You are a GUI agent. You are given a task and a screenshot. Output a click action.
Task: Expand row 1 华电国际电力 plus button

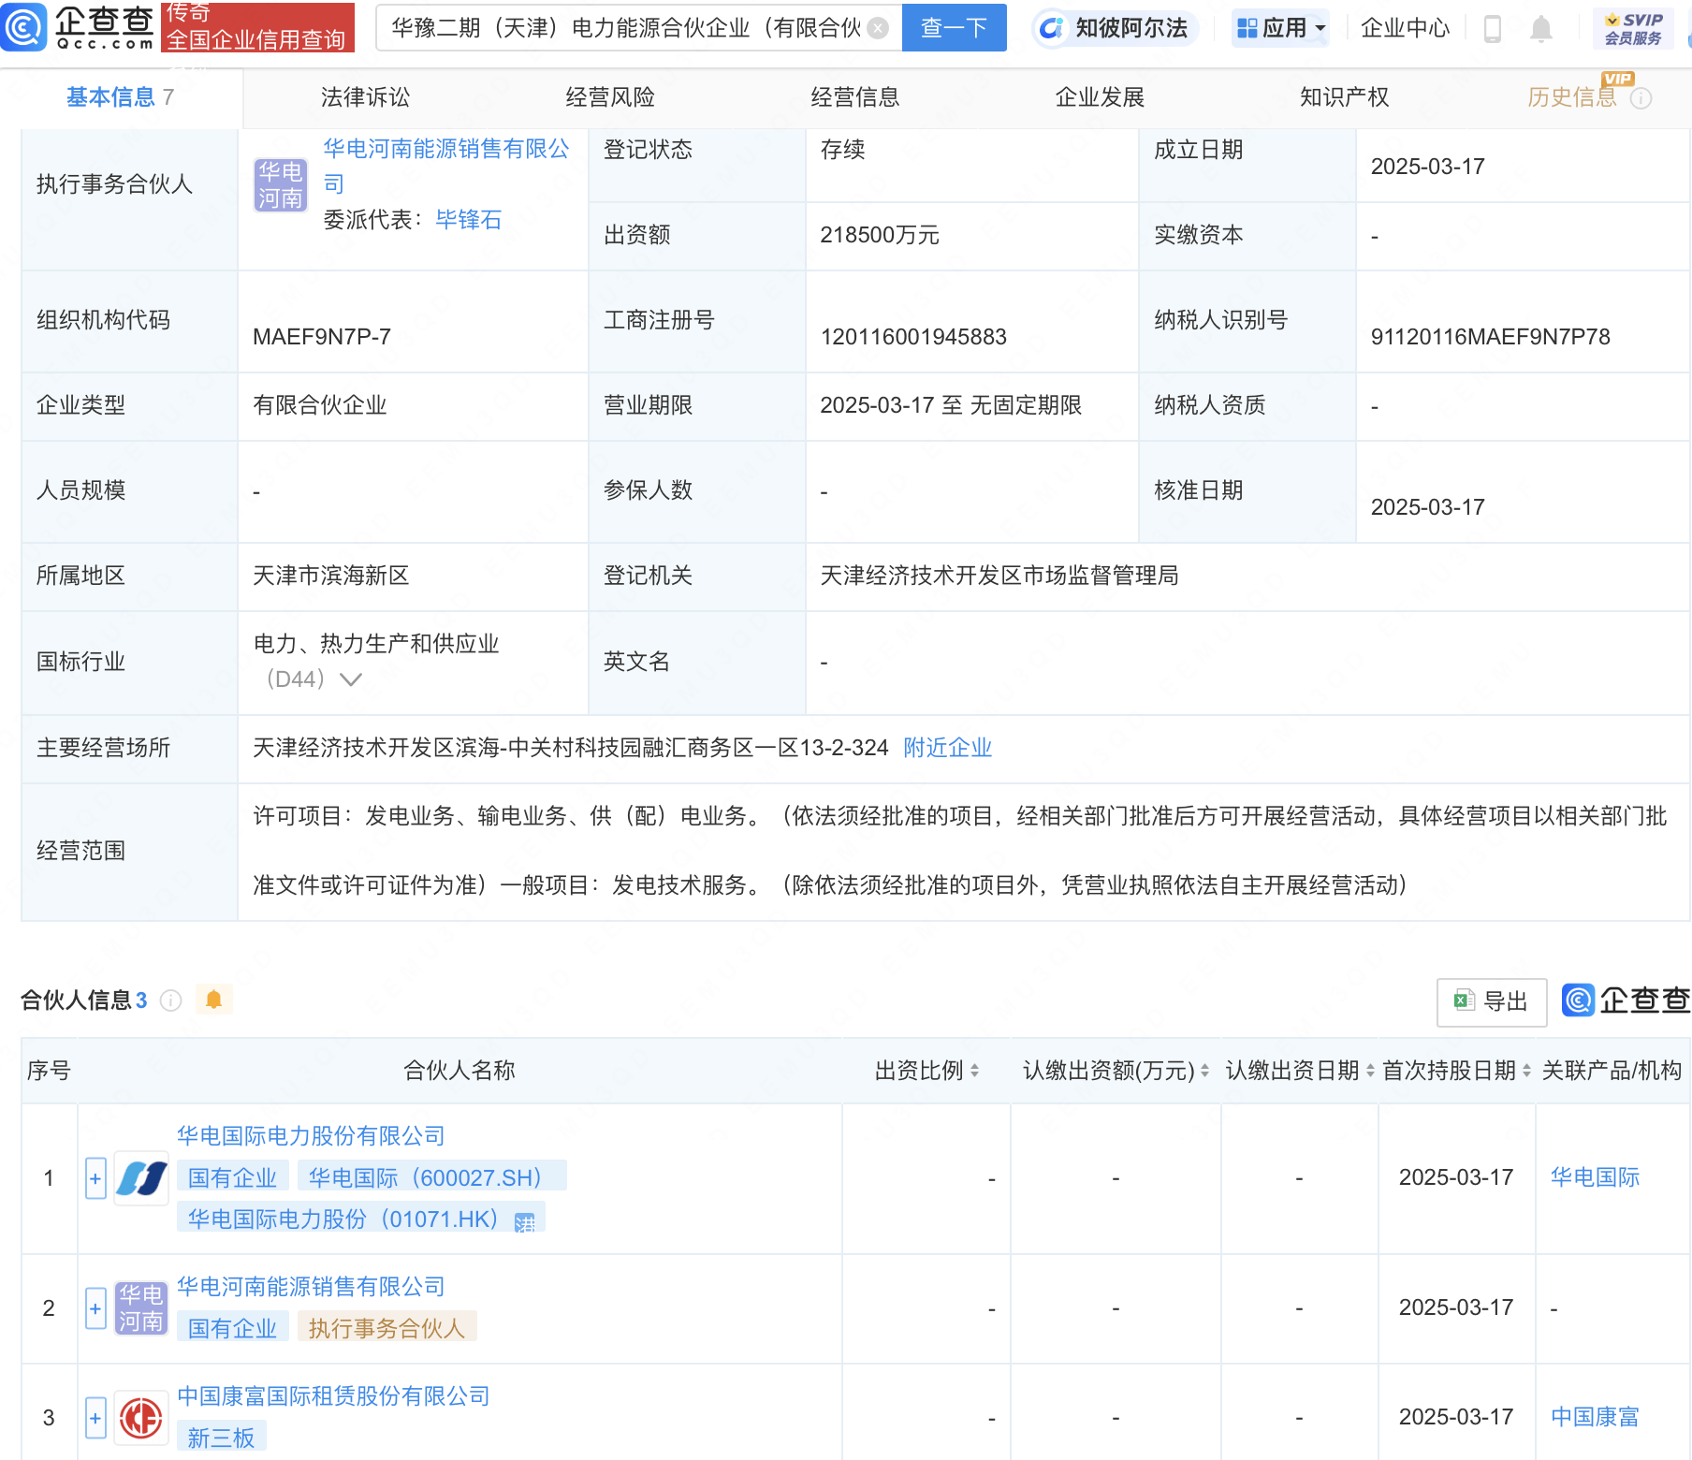tap(95, 1178)
